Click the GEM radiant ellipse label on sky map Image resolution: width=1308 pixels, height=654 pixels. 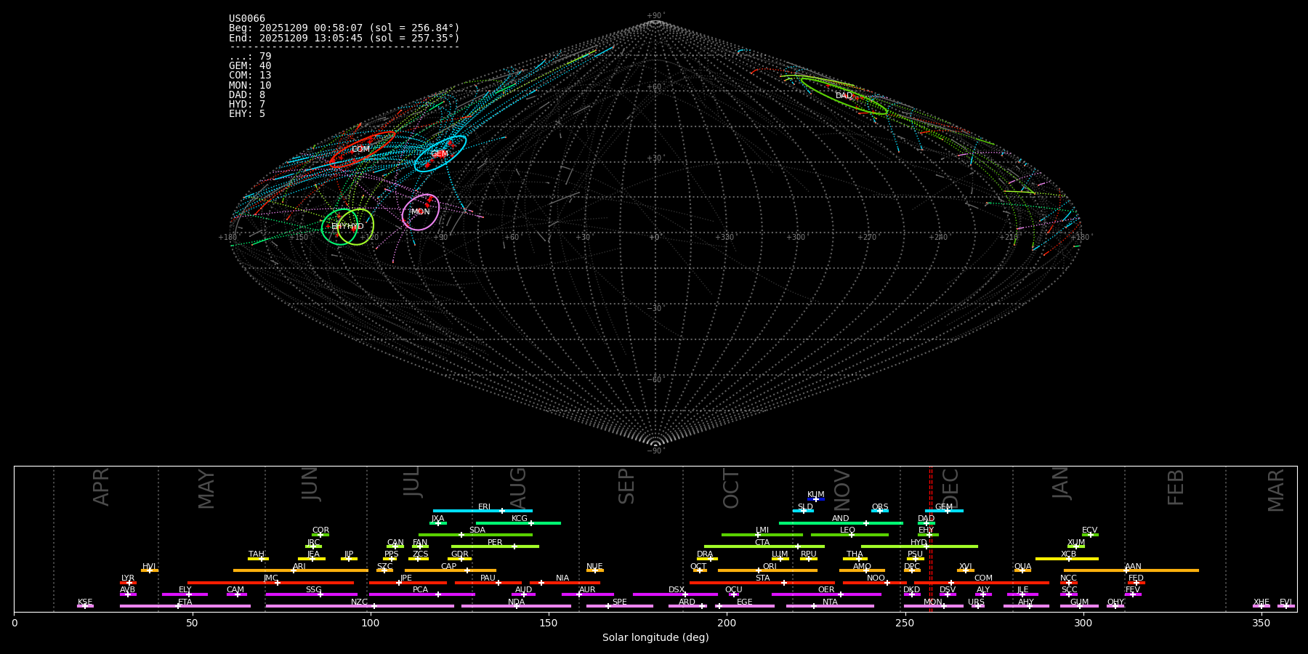pos(440,154)
